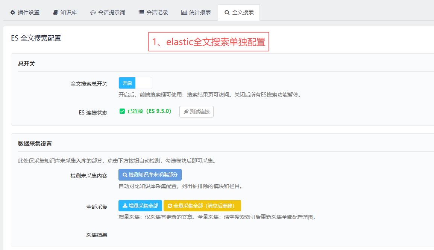This screenshot has width=434, height=250.
Task: Click help text 自动对比知识库采集配置
Action: pos(181,187)
